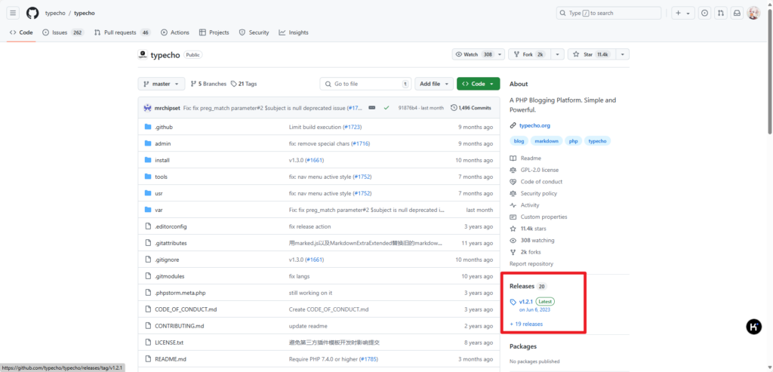Image resolution: width=773 pixels, height=372 pixels.
Task: Expand the Add file dropdown
Action: click(434, 84)
